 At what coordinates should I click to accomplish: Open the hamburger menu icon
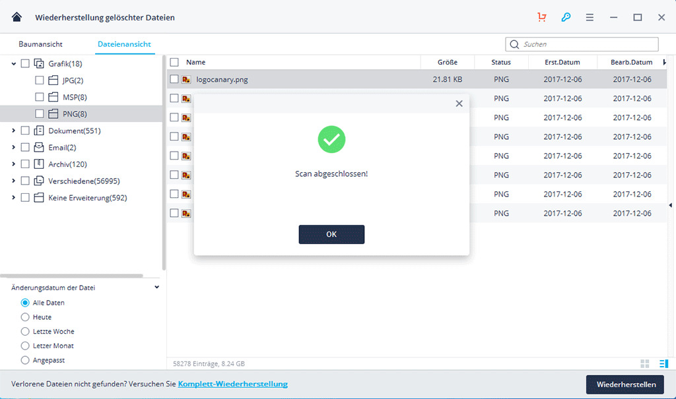590,18
